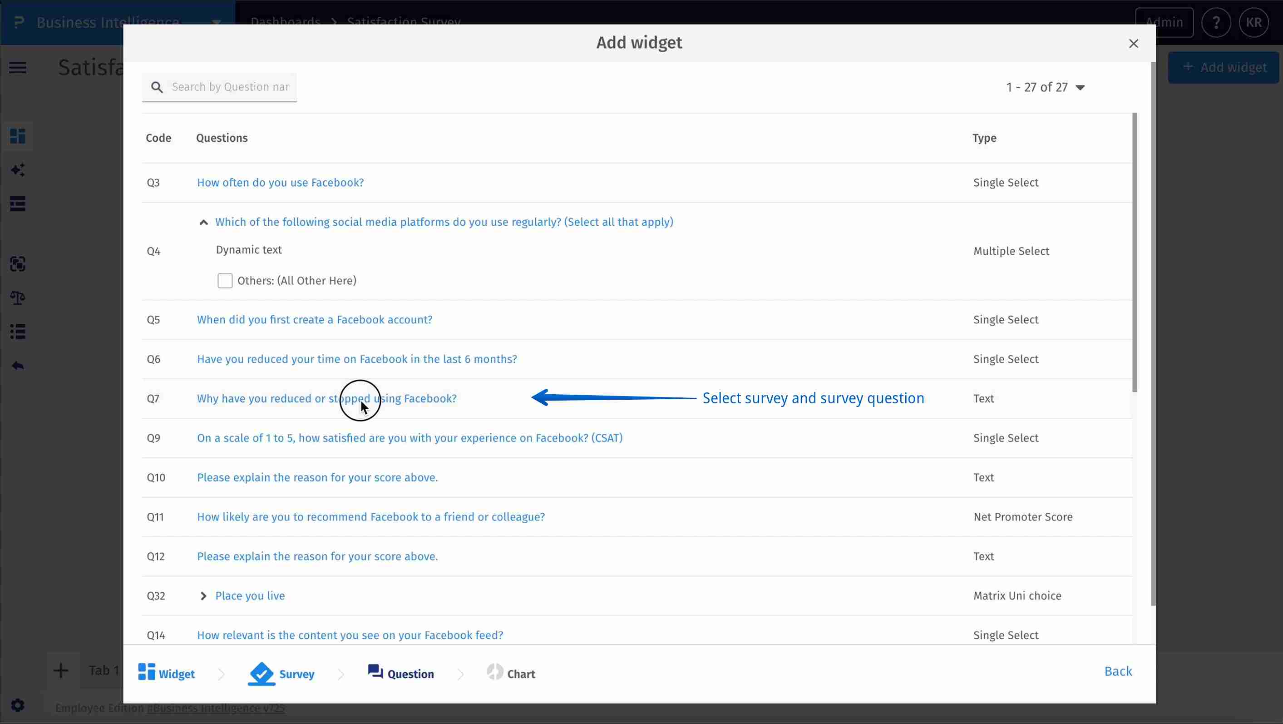
Task: Open the hamburger menu icon in sidebar
Action: coord(17,67)
